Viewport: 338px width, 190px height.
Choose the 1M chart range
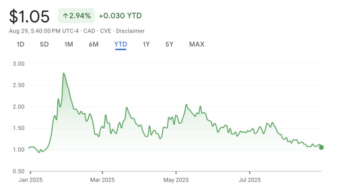[x=68, y=44]
